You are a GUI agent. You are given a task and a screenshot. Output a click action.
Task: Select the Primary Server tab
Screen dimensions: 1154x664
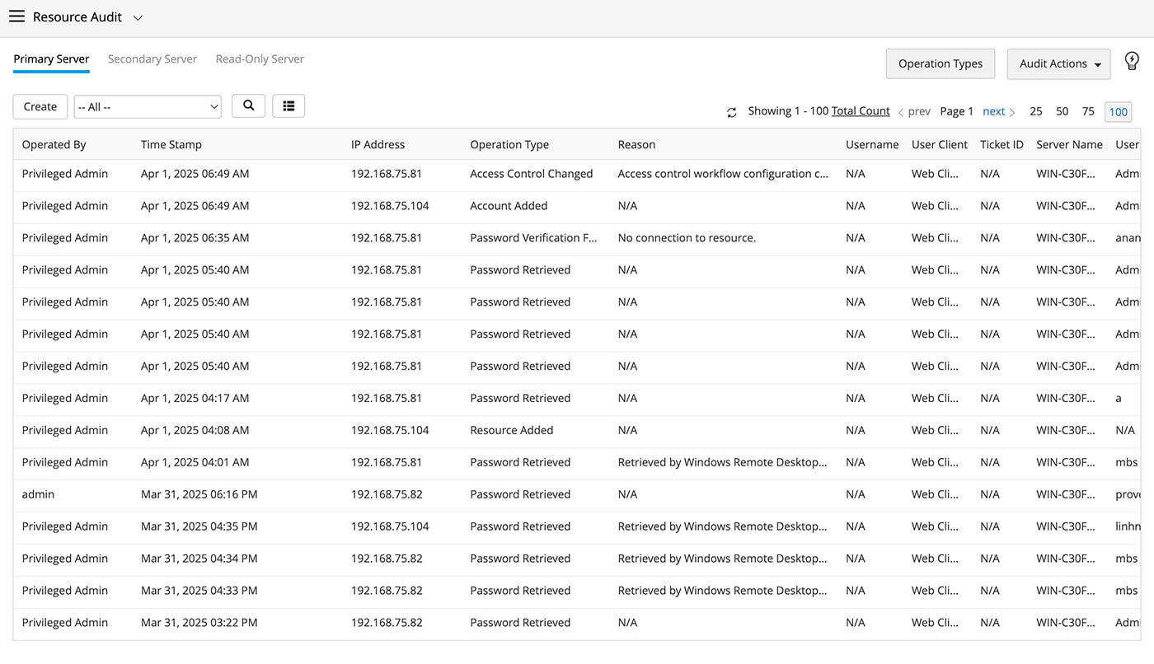click(x=51, y=59)
